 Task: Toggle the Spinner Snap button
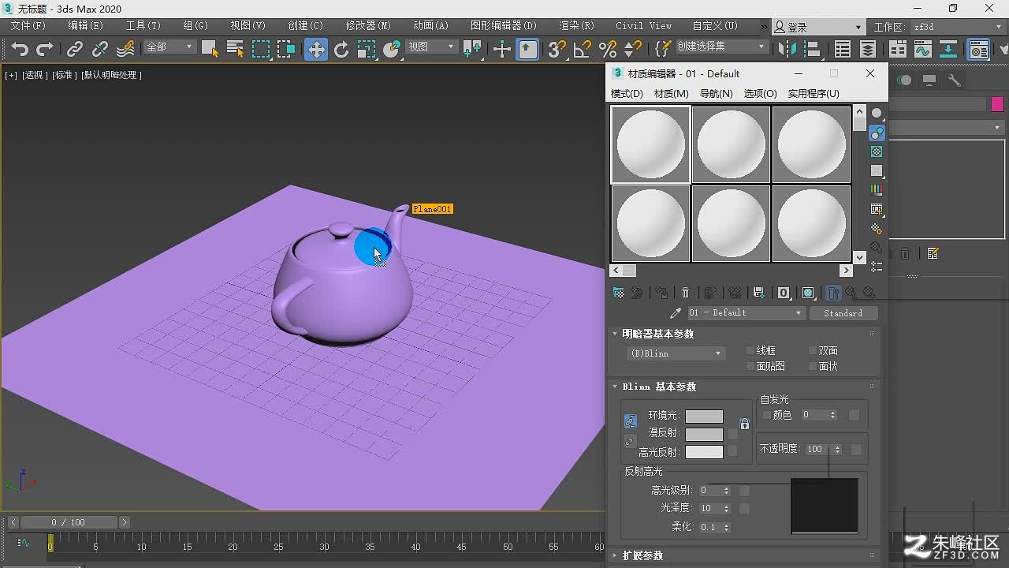633,50
